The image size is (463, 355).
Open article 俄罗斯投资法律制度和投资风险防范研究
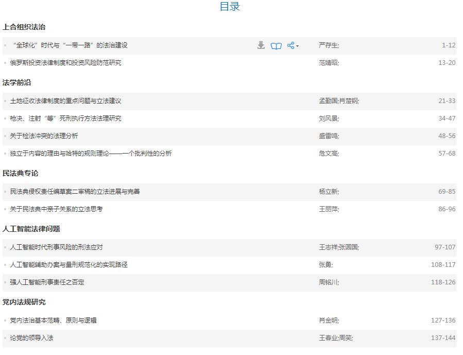pyautogui.click(x=65, y=63)
